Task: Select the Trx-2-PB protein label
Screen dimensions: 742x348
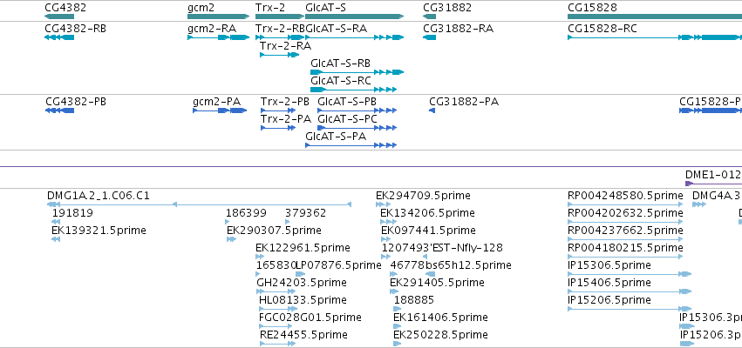Action: [x=285, y=102]
